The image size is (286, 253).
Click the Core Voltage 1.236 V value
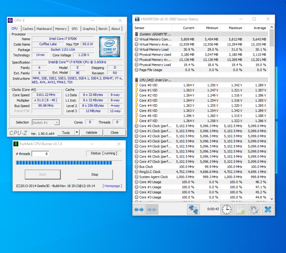[84, 55]
